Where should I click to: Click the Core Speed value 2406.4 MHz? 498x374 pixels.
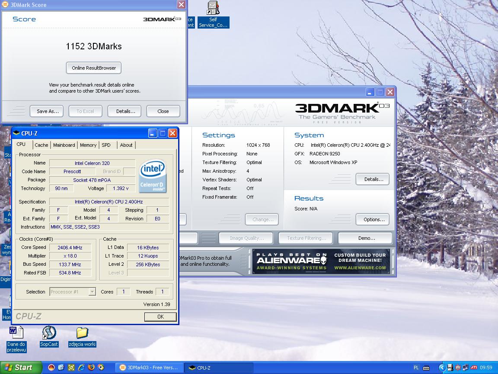pyautogui.click(x=70, y=248)
